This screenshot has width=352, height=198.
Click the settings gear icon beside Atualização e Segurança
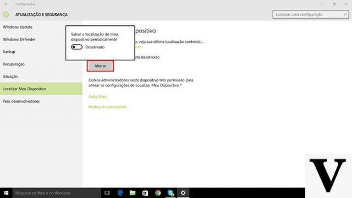(x=6, y=15)
